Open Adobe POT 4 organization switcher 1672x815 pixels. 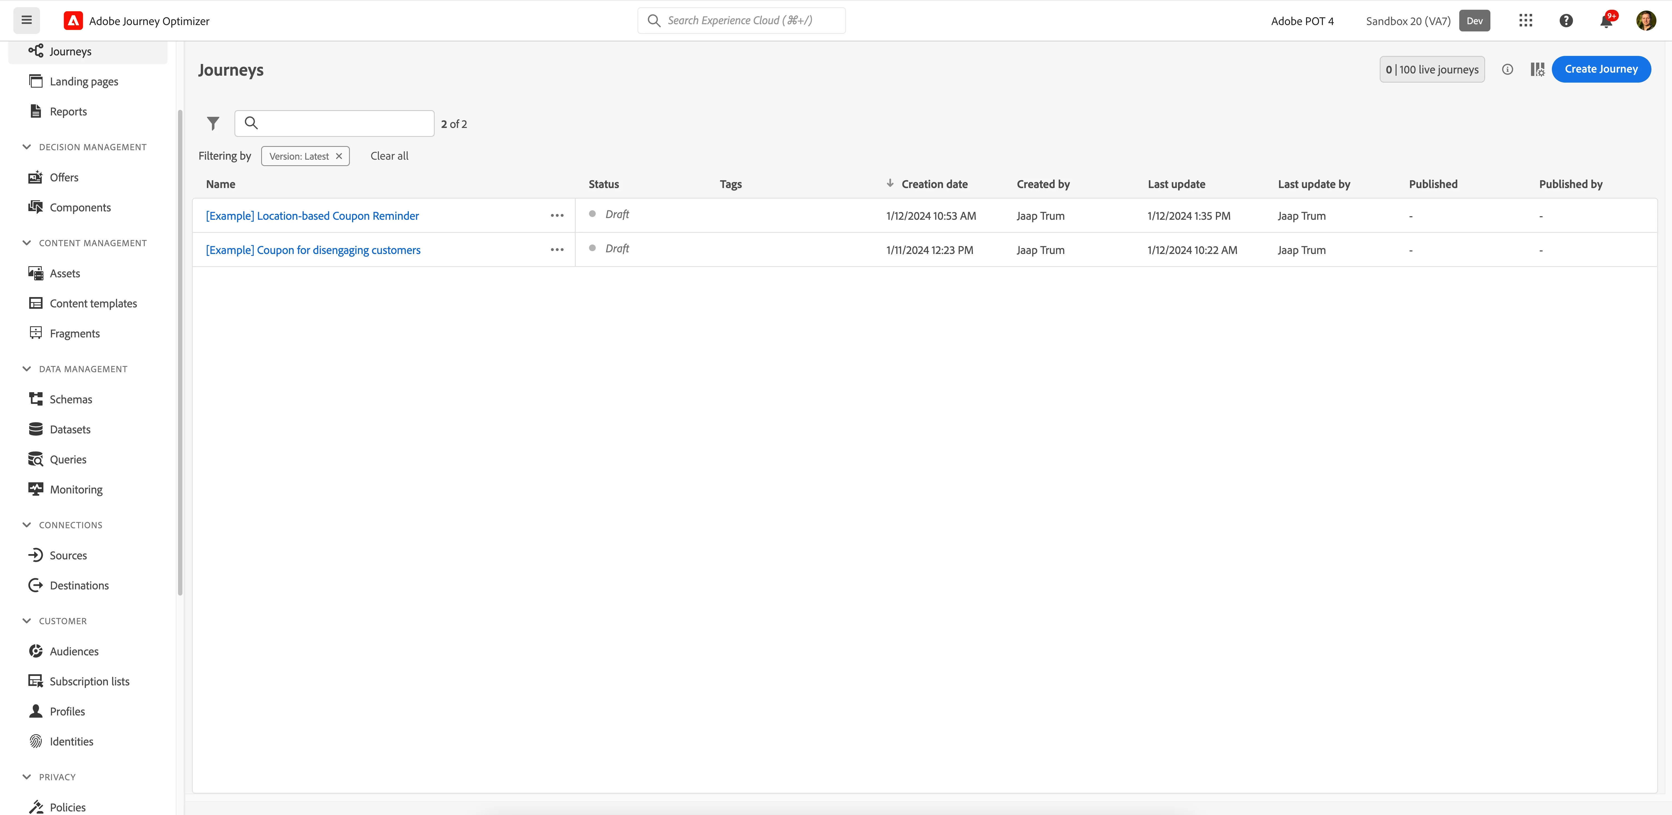pyautogui.click(x=1302, y=21)
